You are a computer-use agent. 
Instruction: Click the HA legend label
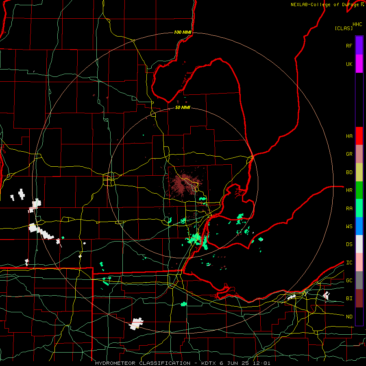click(x=349, y=136)
